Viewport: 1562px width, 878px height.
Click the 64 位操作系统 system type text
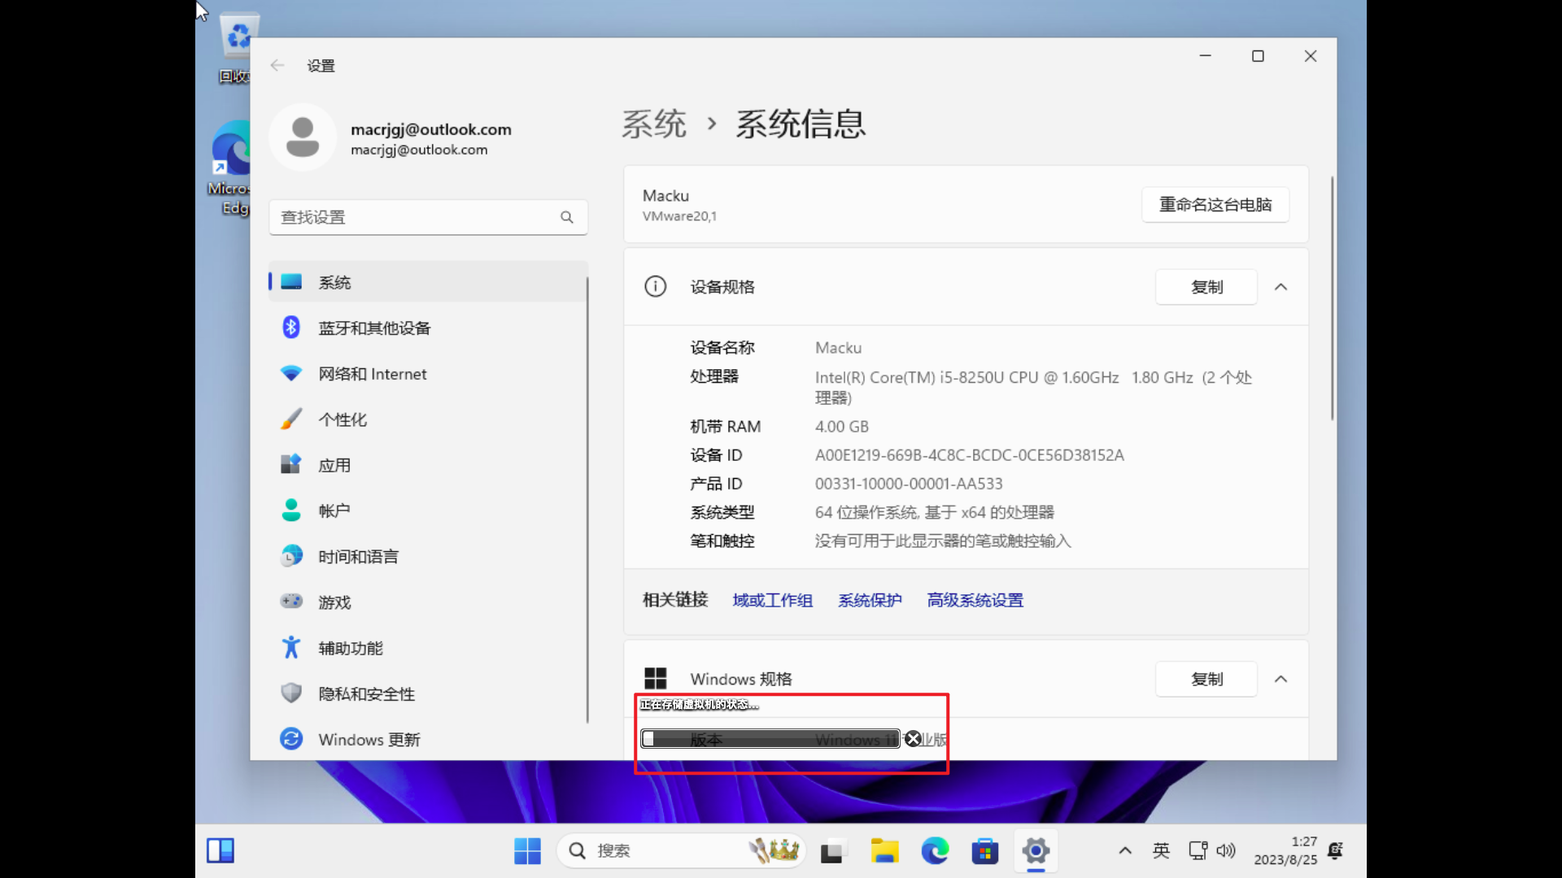[x=935, y=512]
